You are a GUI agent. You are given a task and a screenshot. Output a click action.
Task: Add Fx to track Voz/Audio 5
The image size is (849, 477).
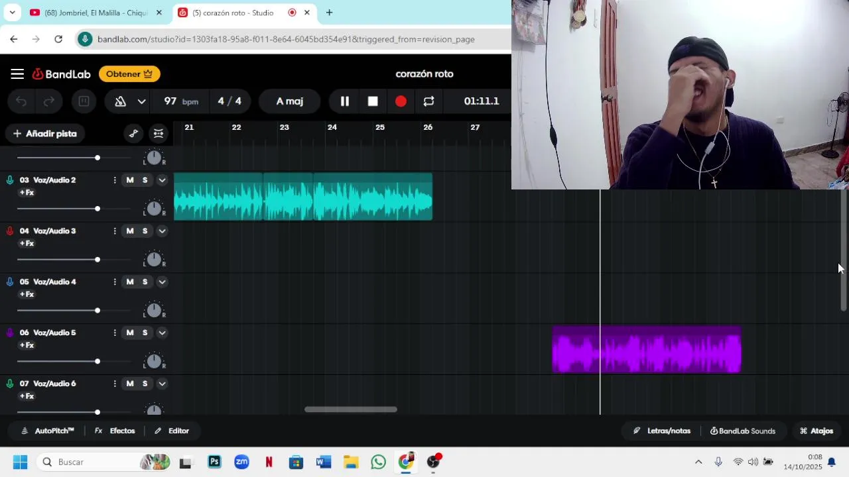click(27, 345)
